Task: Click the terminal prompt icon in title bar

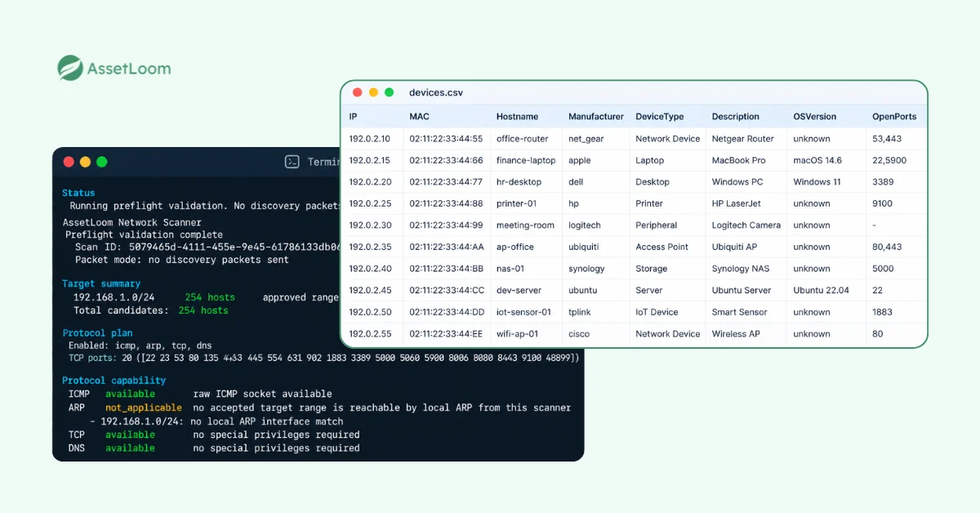Action: [x=292, y=162]
